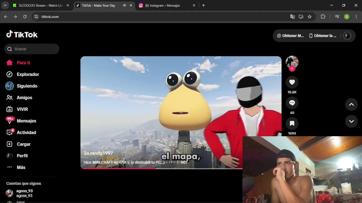Click the 10.8K likes count
362x203 pixels.
click(292, 92)
